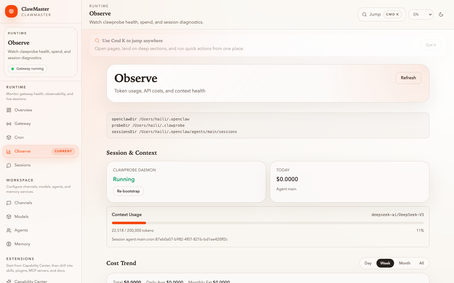Click the Session agent:main:cron id text
454x283 pixels.
[170, 239]
